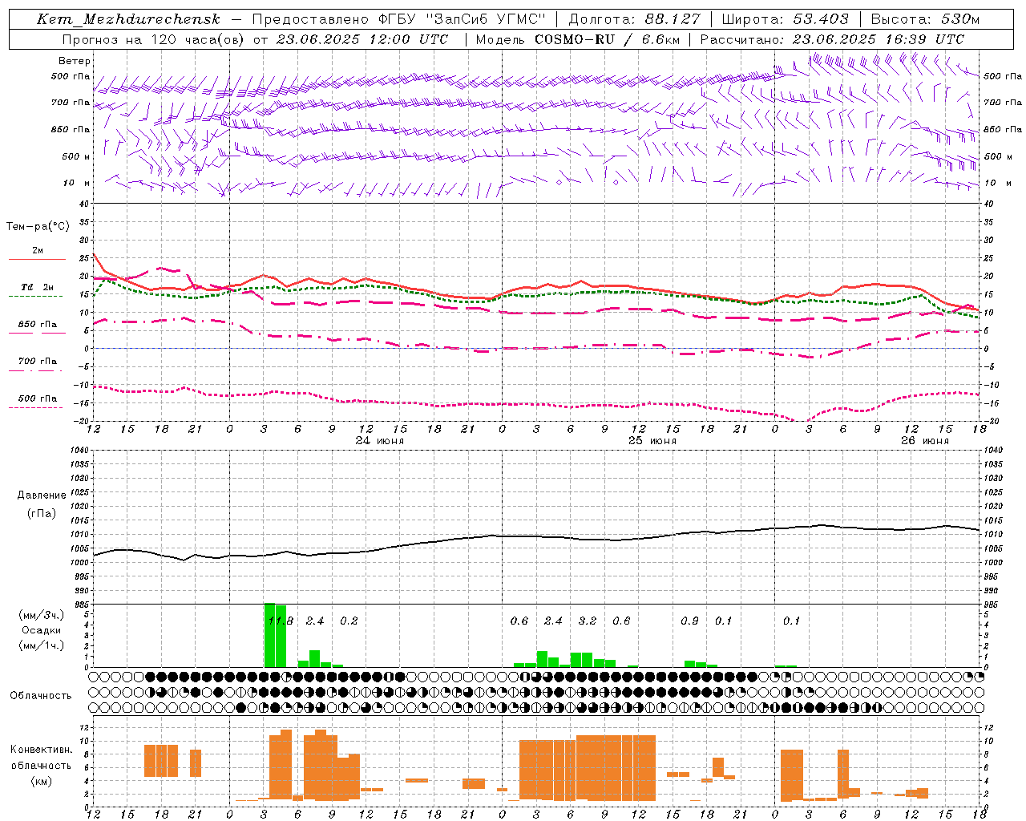The height and width of the screenshot is (821, 1026).
Task: Select the "3.2" precipitation amount
Action: point(588,621)
